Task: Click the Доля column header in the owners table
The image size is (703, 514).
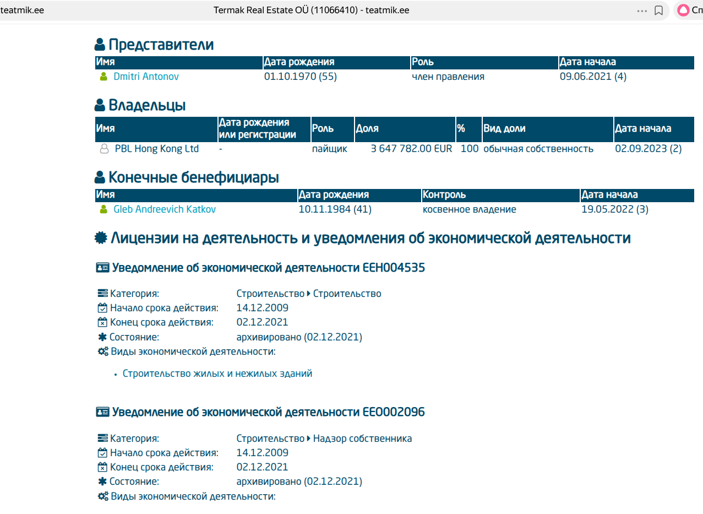Action: [x=367, y=128]
